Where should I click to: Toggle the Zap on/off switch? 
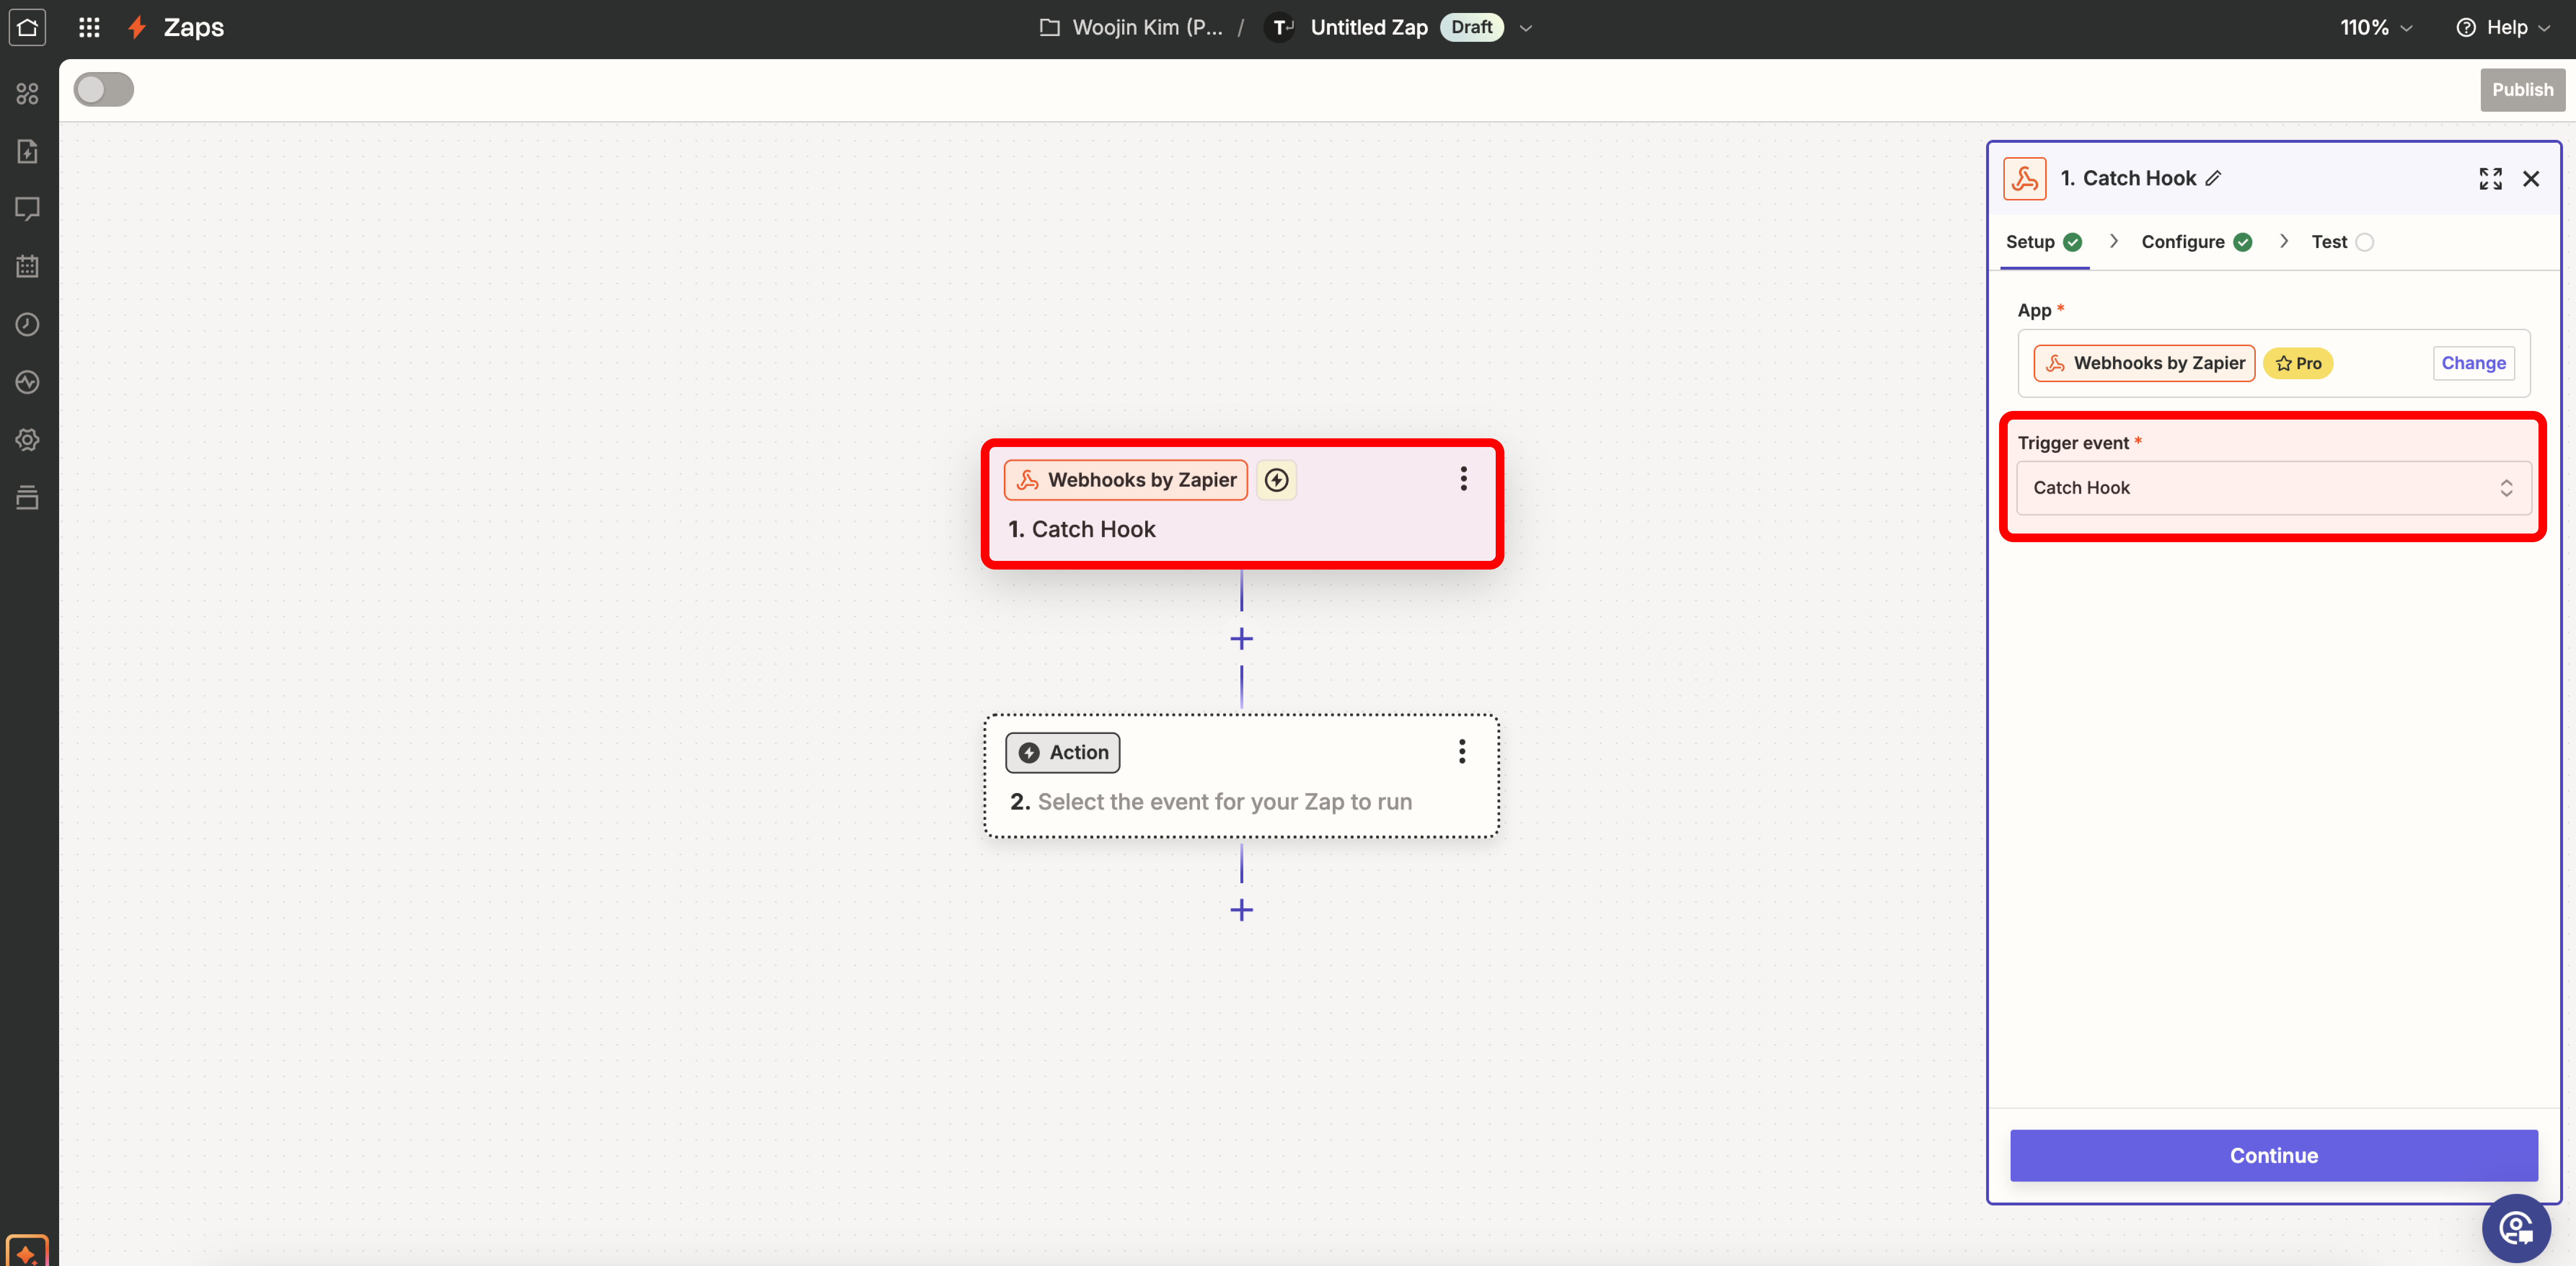point(104,90)
